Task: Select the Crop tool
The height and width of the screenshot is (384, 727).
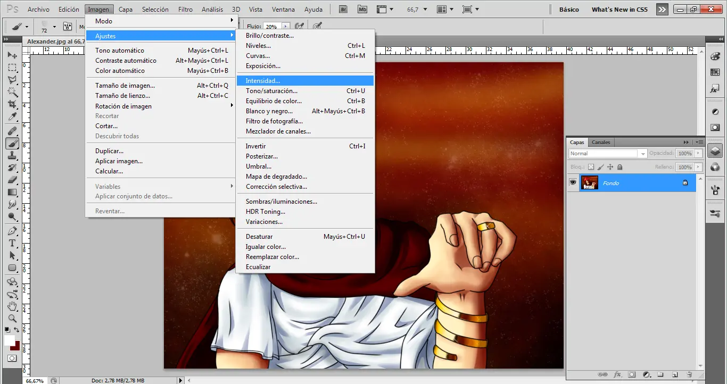Action: tap(12, 104)
